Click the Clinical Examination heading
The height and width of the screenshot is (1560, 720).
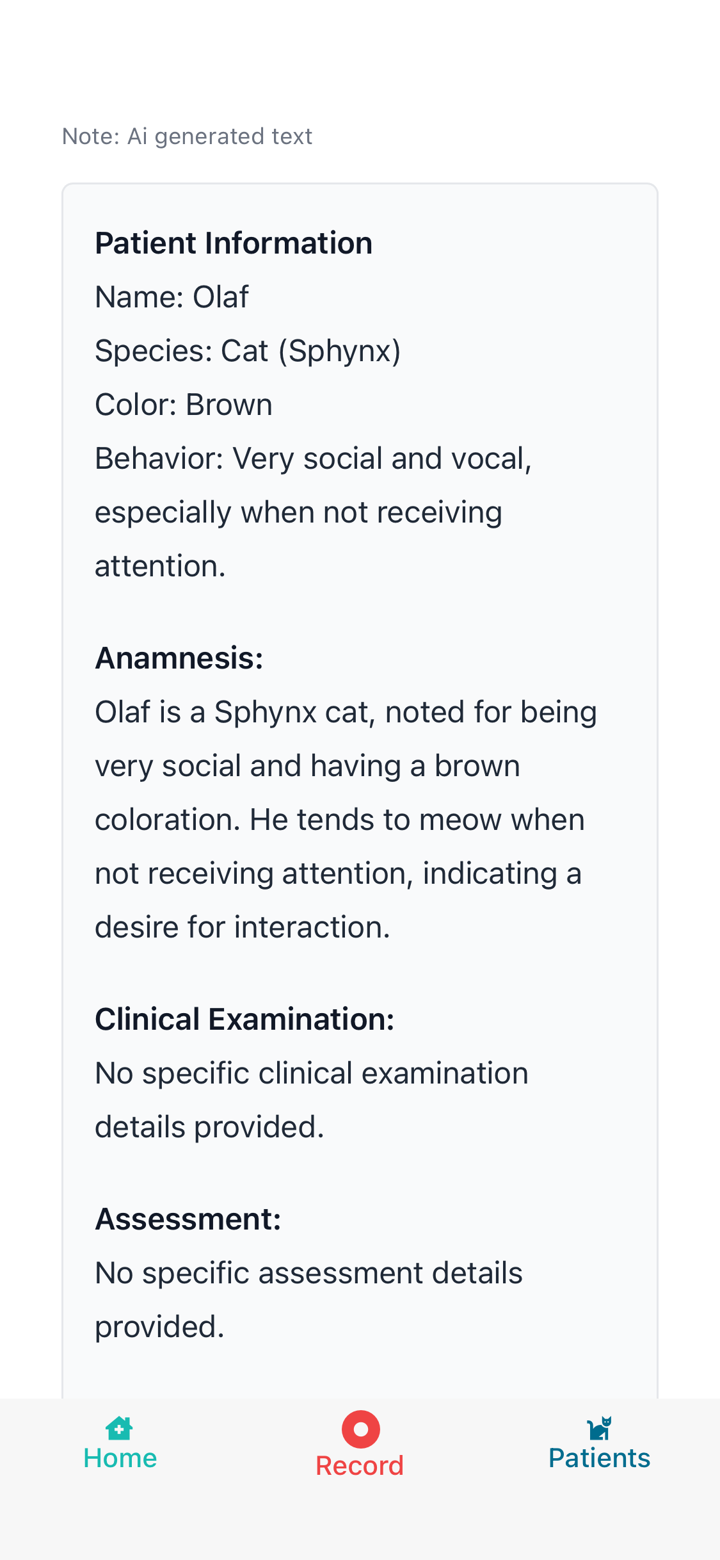click(x=245, y=1020)
